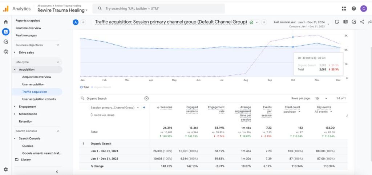
Task: Open the Event count purchase dropdown
Action: point(292,112)
